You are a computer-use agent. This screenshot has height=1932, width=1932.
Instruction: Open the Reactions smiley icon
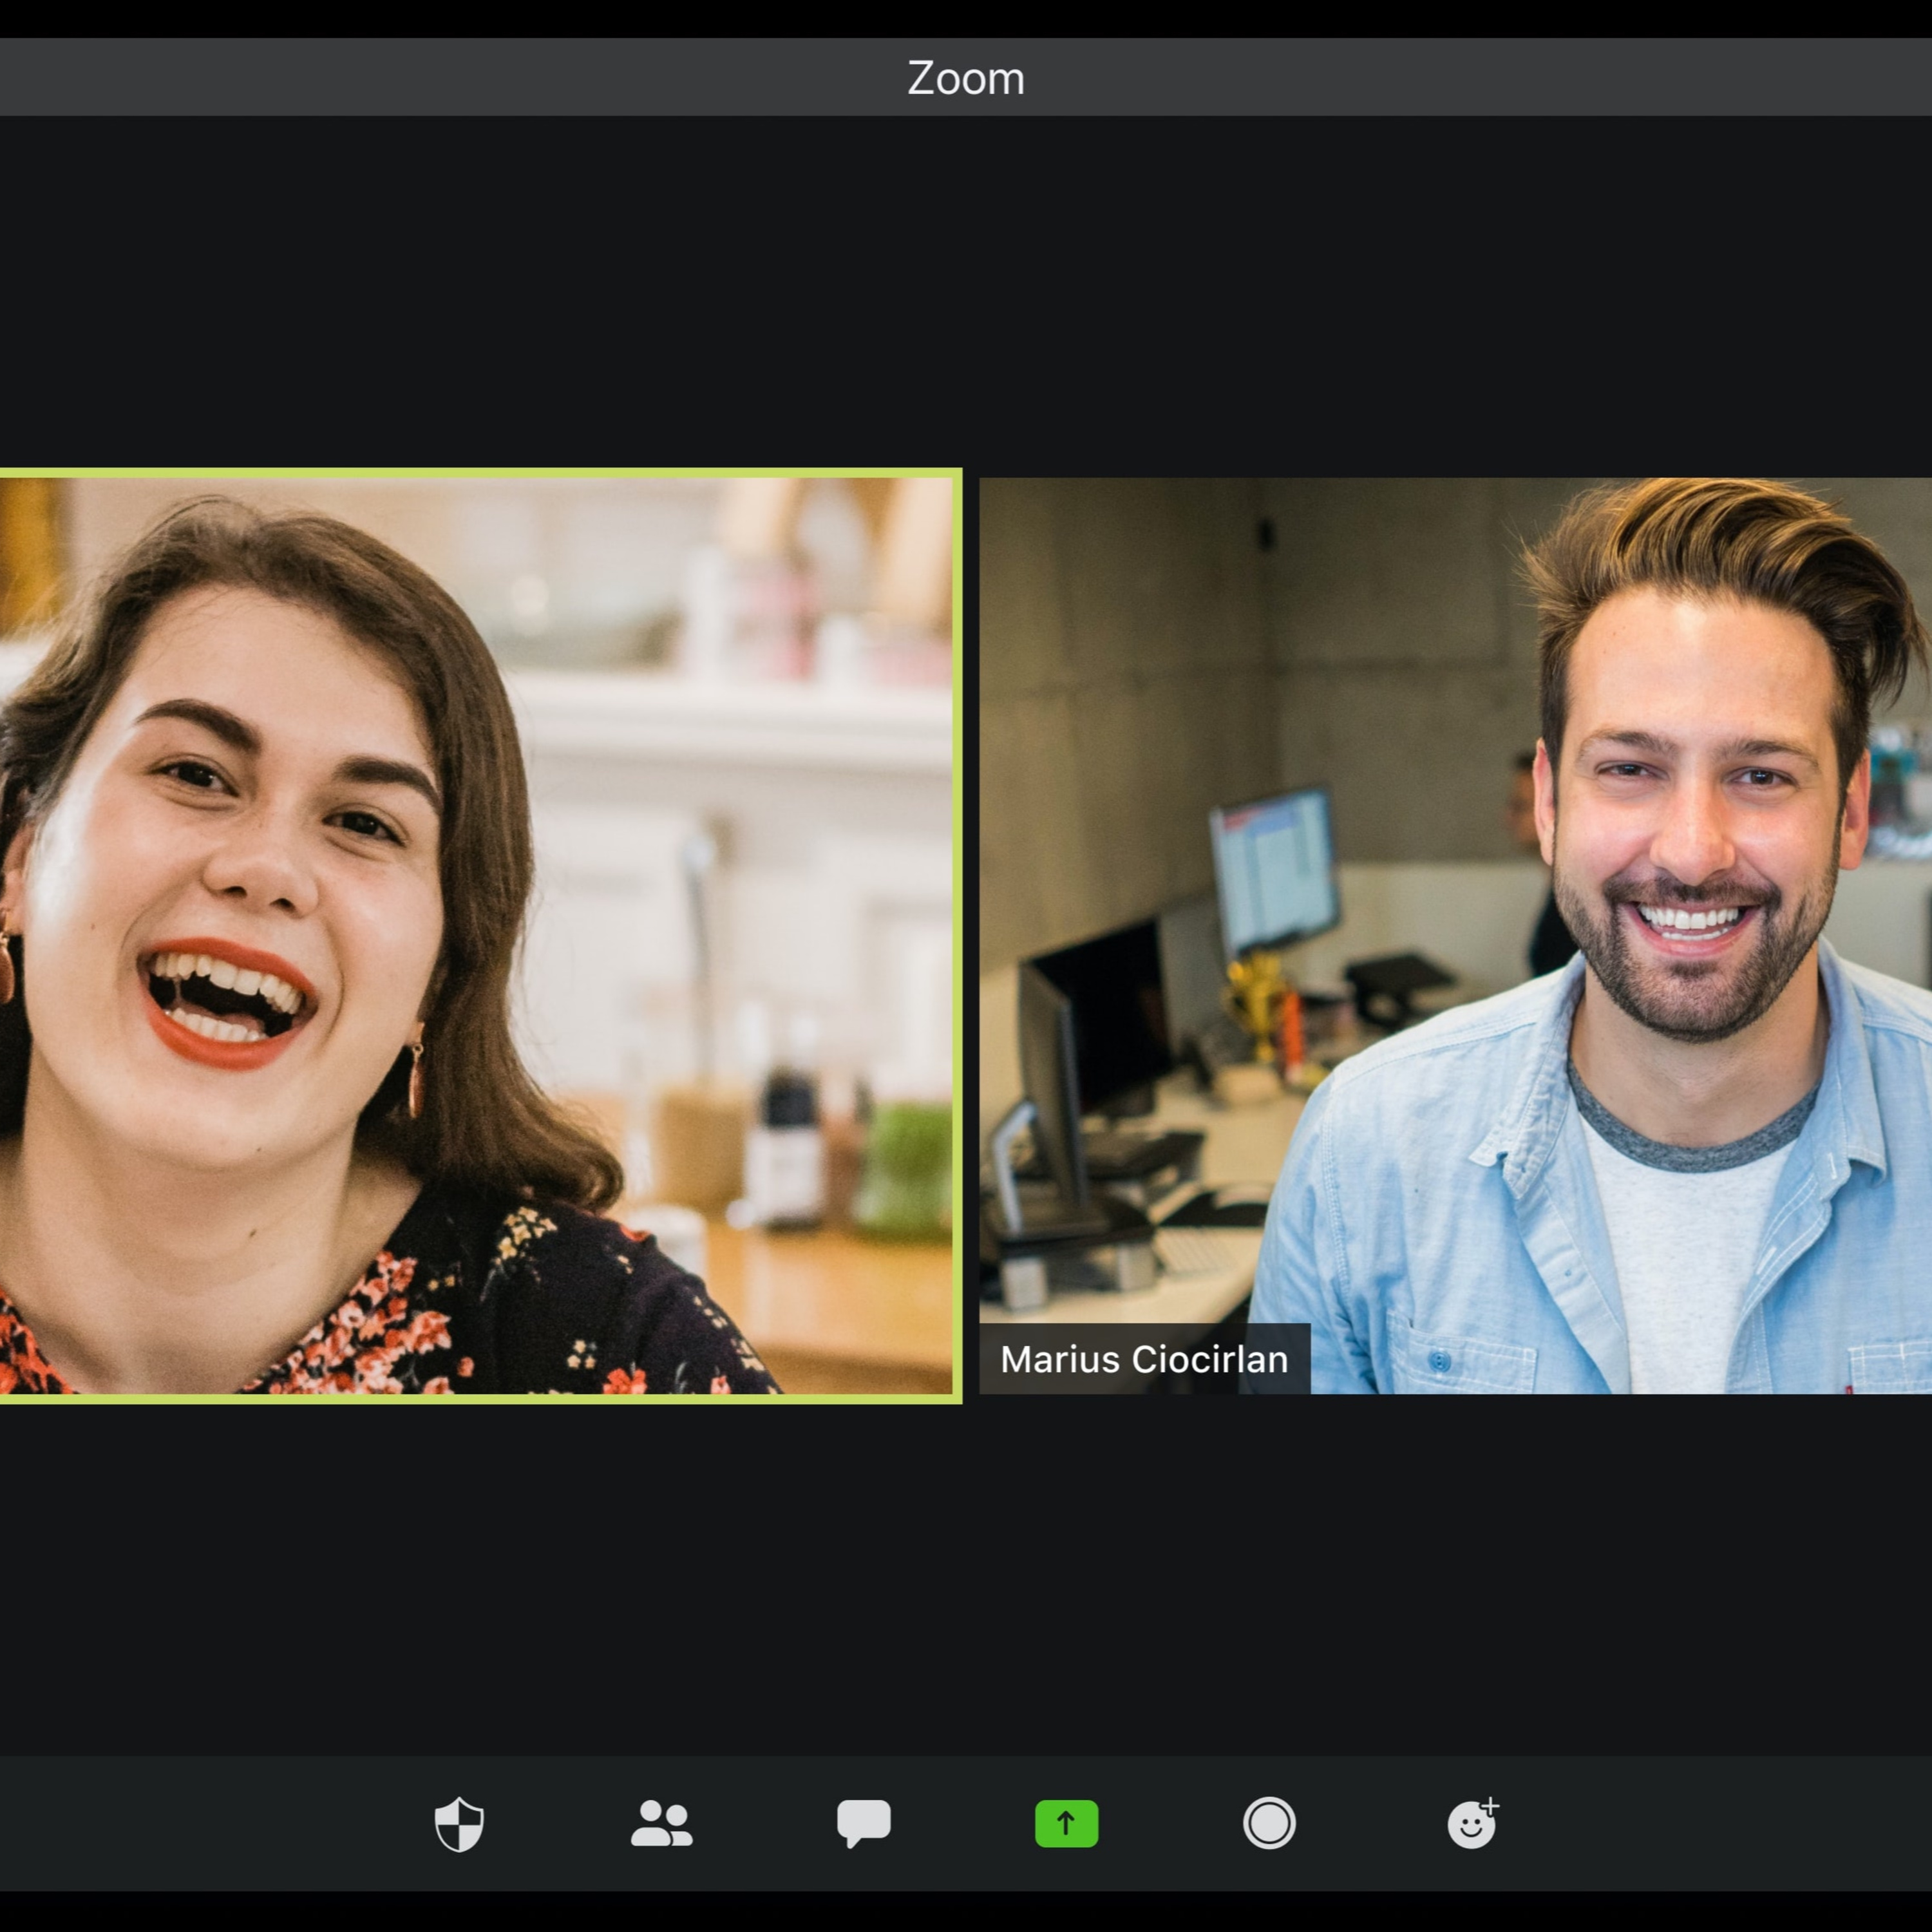coord(1473,1823)
